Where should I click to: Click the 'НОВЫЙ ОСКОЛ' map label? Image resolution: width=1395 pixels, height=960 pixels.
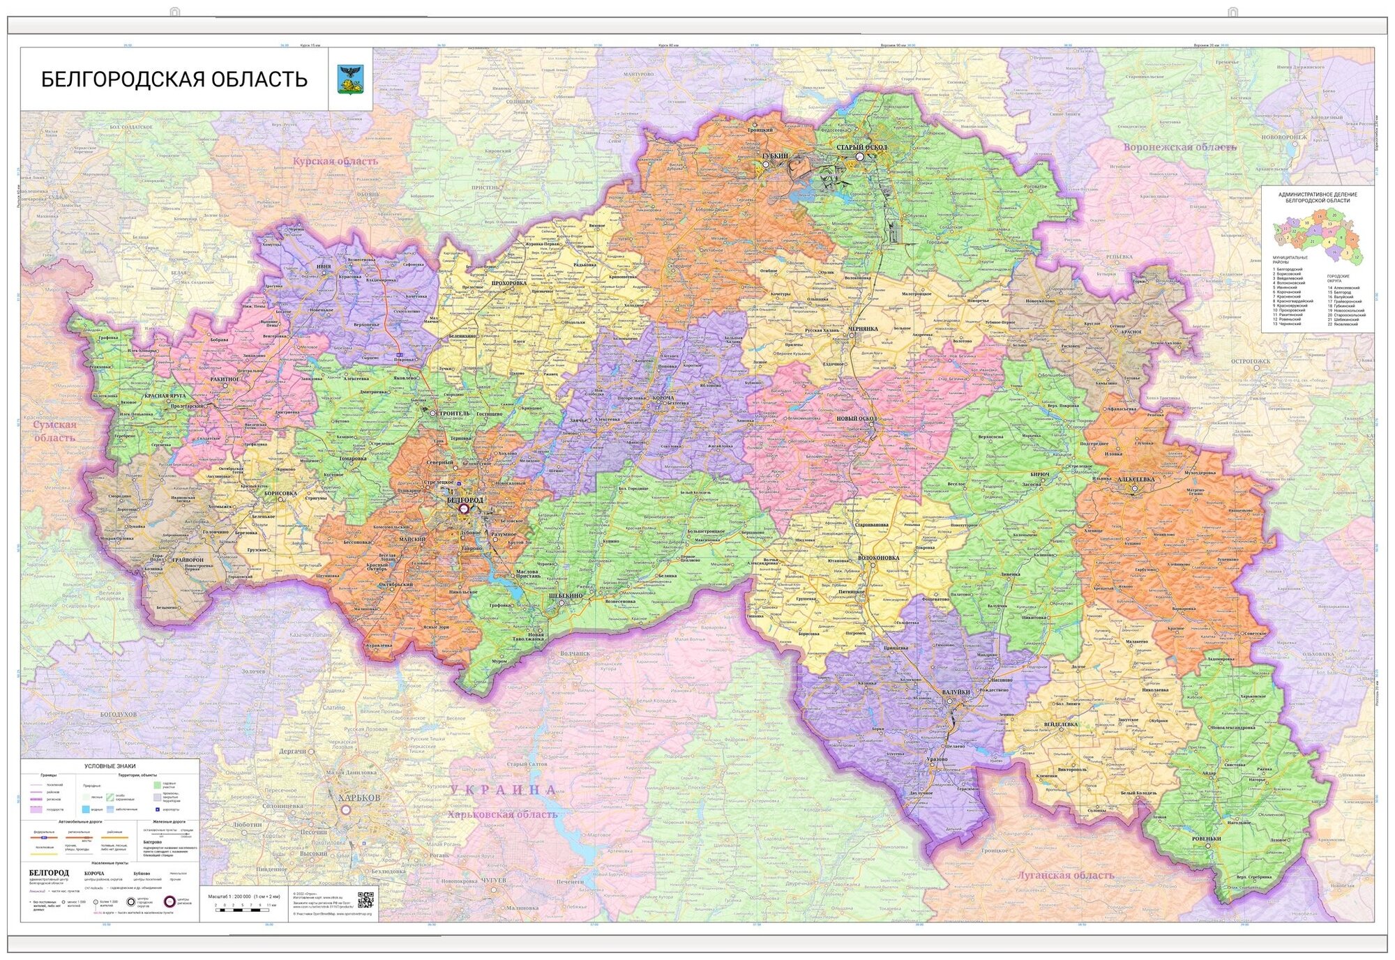[856, 418]
